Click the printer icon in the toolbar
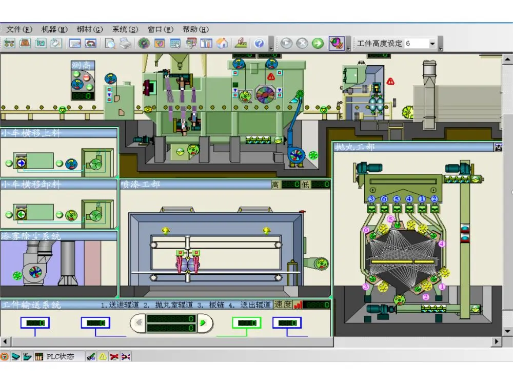Viewport: 513px width, 384px height. pyautogui.click(x=125, y=44)
